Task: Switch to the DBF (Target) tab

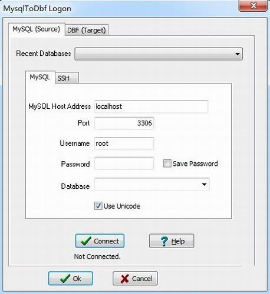Action: [87, 30]
